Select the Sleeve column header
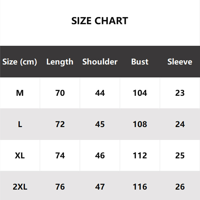Image resolution: width=200 pixels, height=200 pixels. pyautogui.click(x=180, y=62)
